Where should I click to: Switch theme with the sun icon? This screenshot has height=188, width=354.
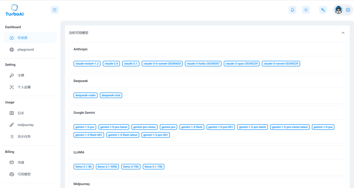306,10
